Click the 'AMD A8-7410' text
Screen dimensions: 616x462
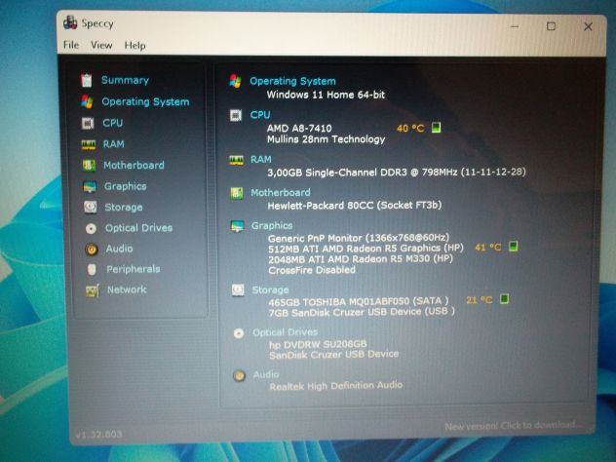click(299, 128)
